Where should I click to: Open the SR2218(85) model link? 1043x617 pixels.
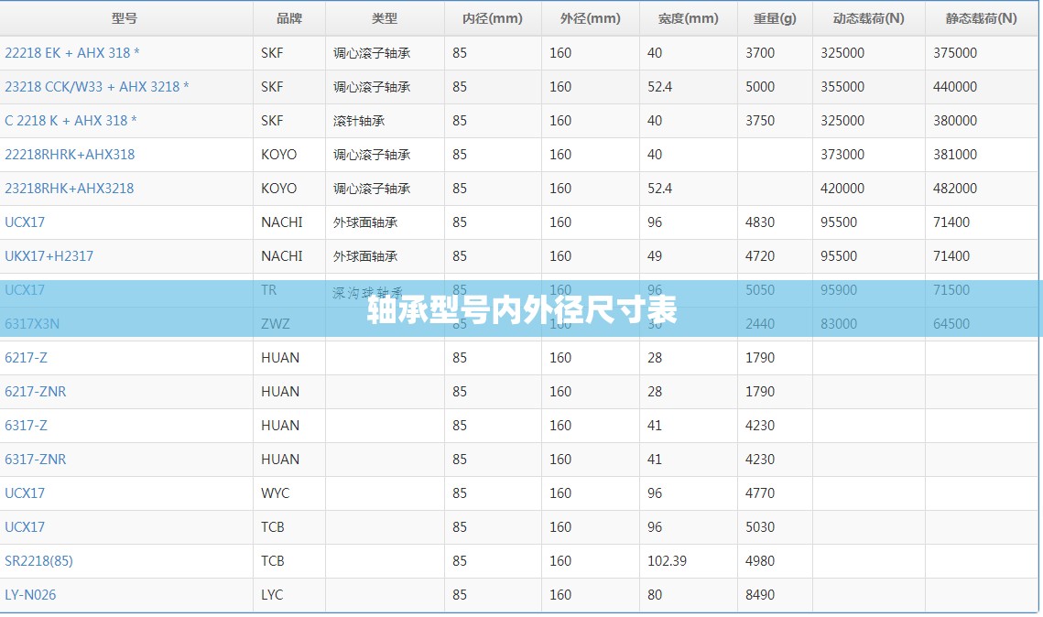tap(38, 562)
